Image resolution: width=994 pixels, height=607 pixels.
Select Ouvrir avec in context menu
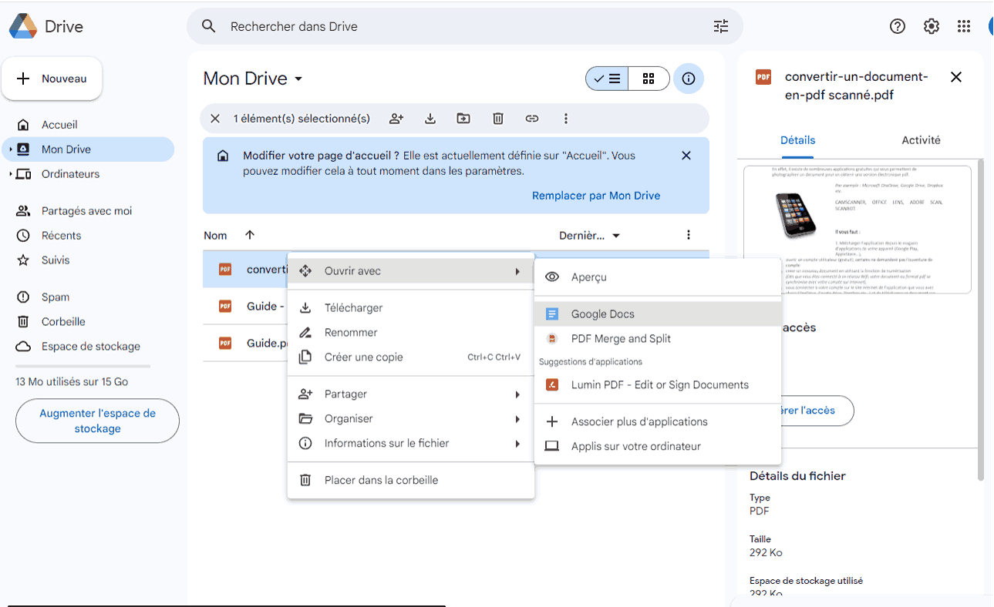[x=410, y=271]
